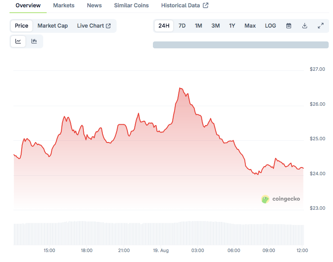This screenshot has width=333, height=262.
Task: Select the 24H time range
Action: [x=164, y=26]
